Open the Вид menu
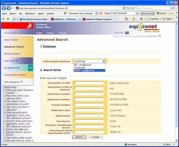Screen dimensions: 179x147 [21, 14]
